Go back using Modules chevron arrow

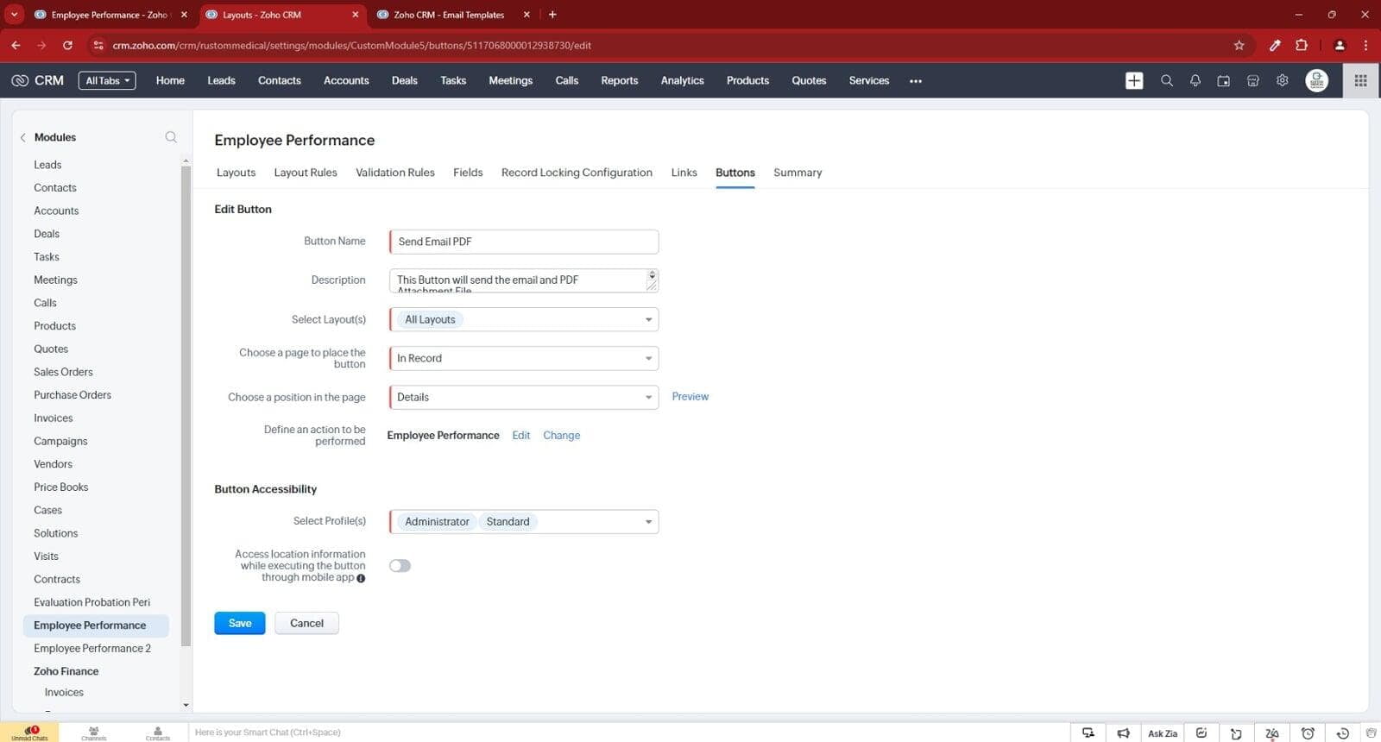pyautogui.click(x=22, y=137)
